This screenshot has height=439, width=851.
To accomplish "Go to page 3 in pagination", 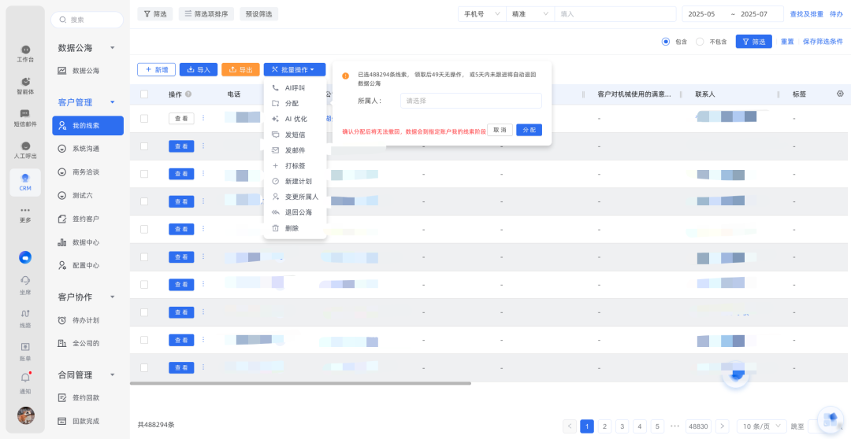I will [622, 426].
